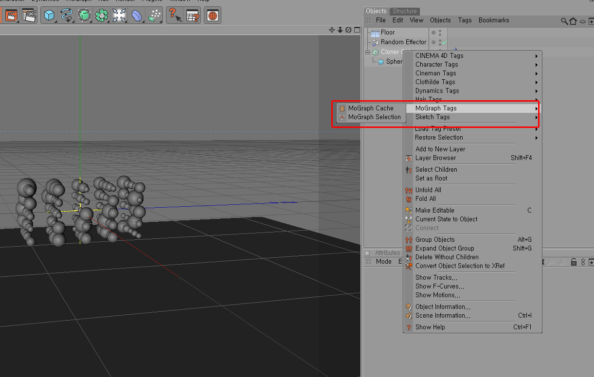The height and width of the screenshot is (377, 594).
Task: Click the viewport rotate camera icon
Action: pyautogui.click(x=348, y=30)
